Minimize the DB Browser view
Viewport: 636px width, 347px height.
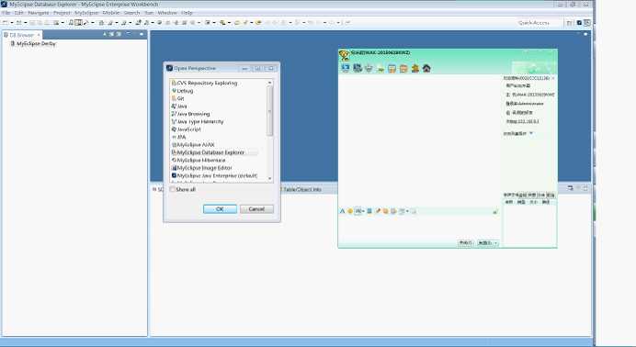128,34
